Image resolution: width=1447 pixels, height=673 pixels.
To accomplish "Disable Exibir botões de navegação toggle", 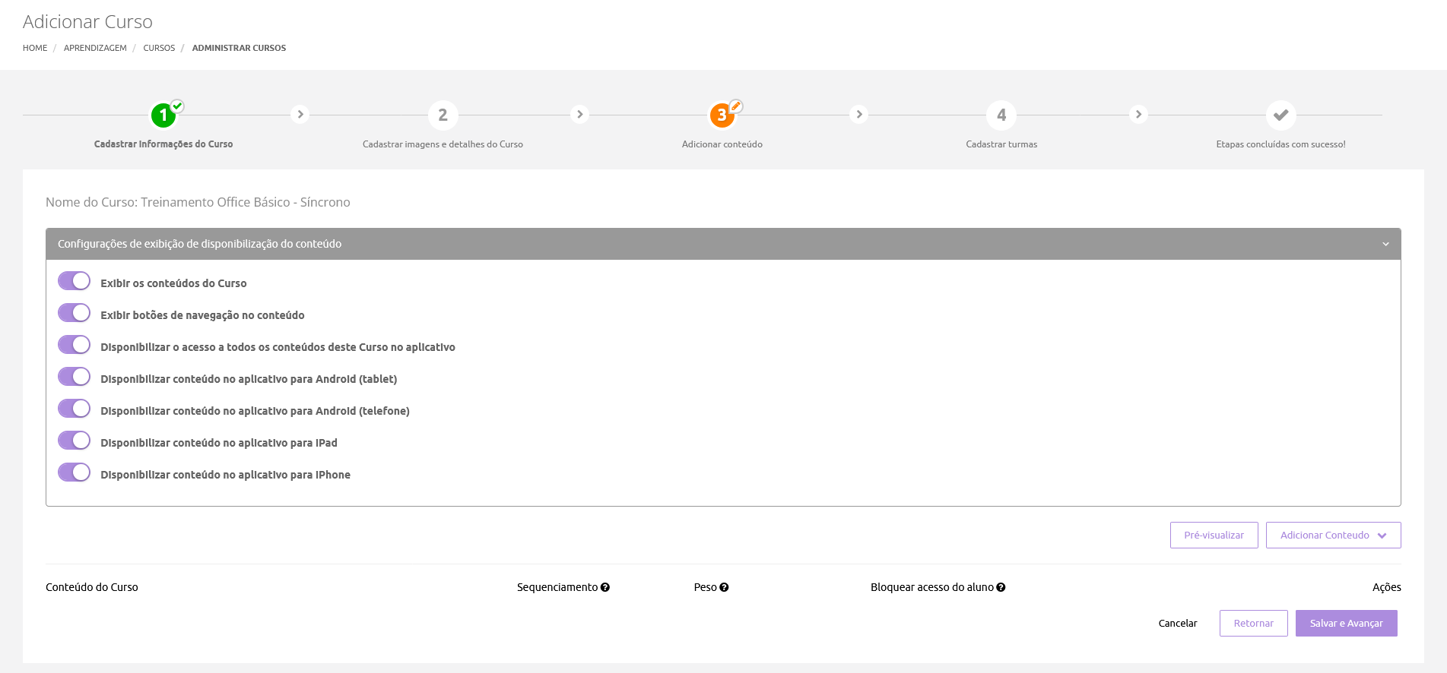I will point(75,313).
